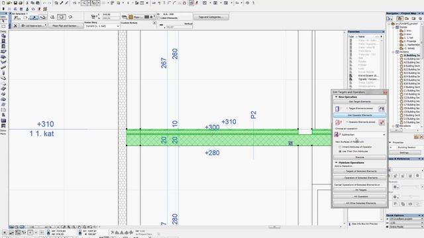This screenshot has width=424, height=238.
Task: Open Tags and Categories button
Action: (x=211, y=17)
